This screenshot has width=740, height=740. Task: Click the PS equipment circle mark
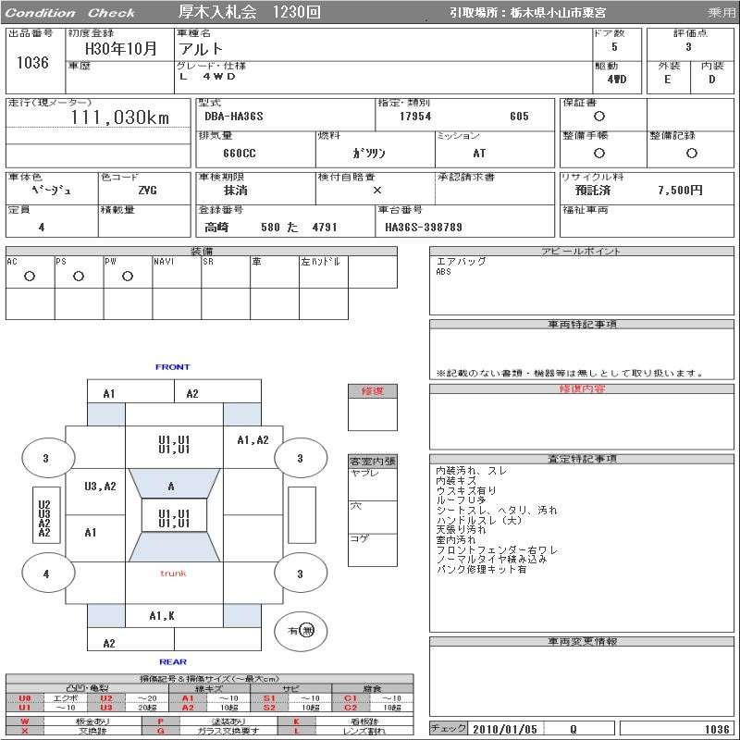pos(79,276)
